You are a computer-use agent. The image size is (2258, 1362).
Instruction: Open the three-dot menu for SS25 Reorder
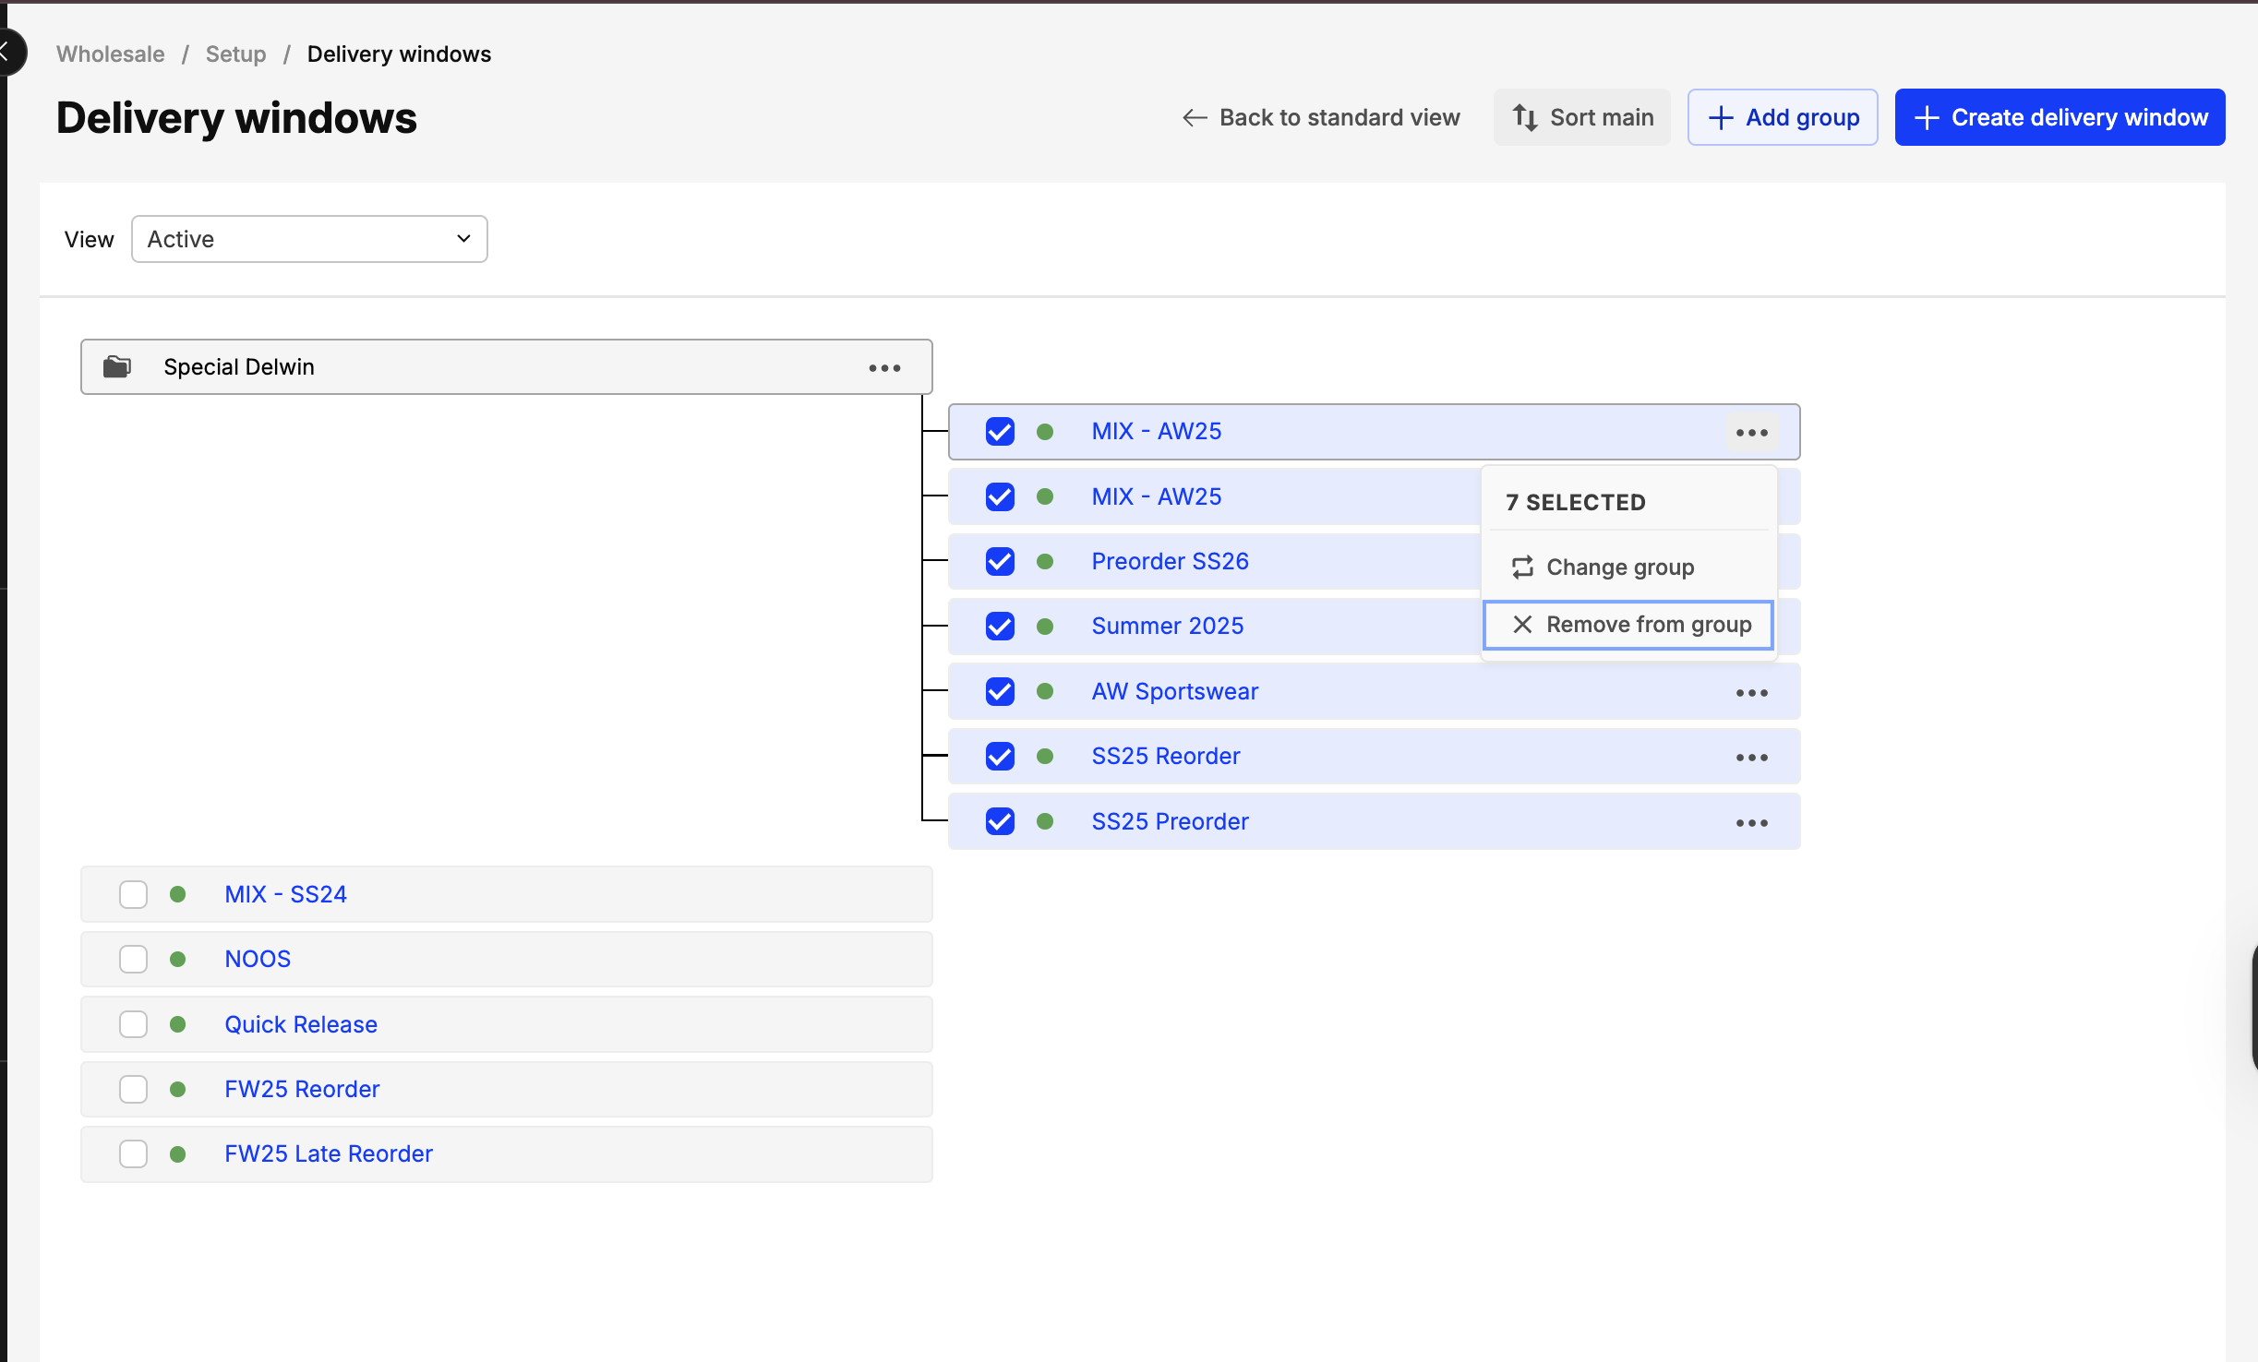click(1751, 758)
